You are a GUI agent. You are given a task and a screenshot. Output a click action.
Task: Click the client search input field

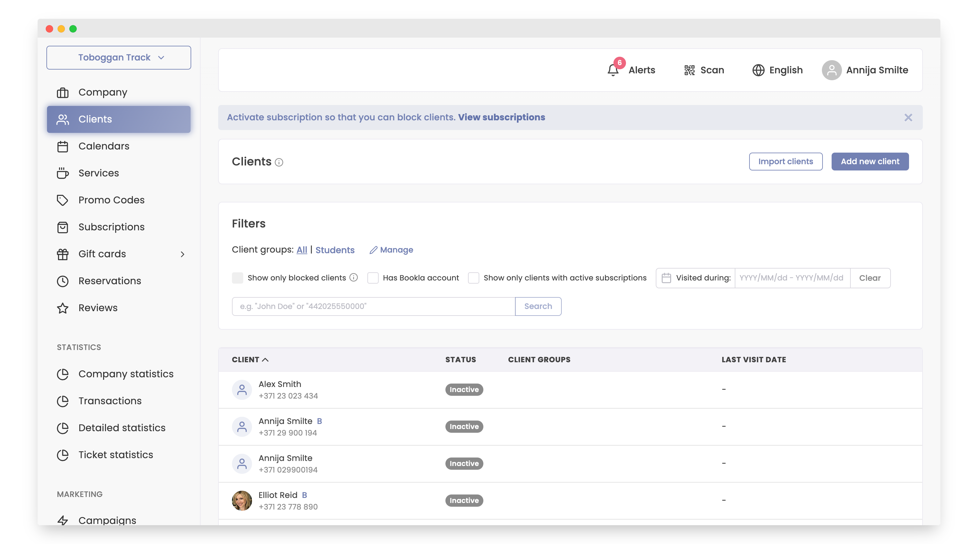click(x=373, y=306)
